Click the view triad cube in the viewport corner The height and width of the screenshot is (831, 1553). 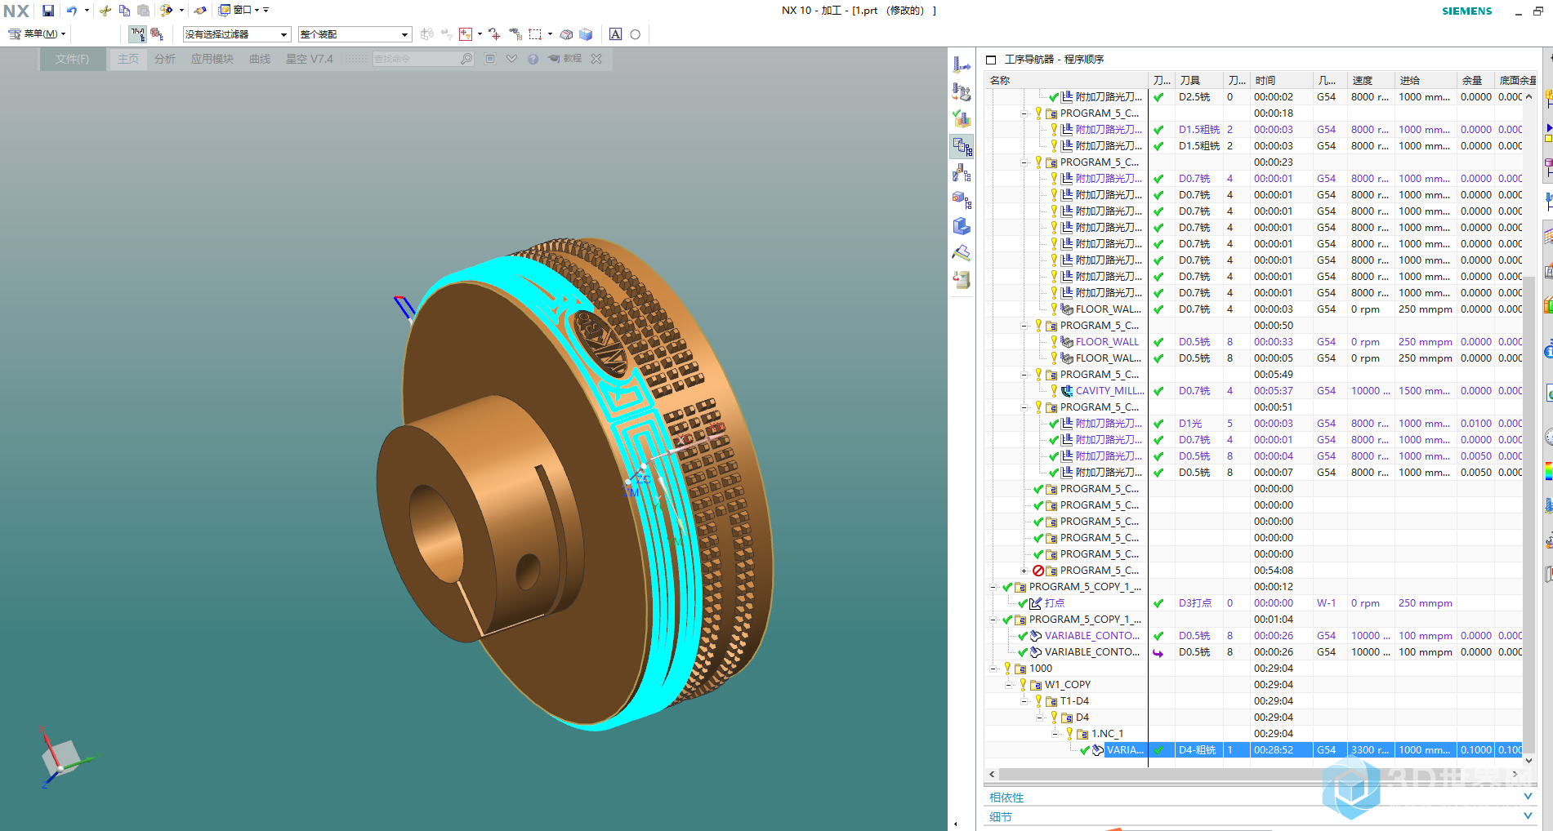pyautogui.click(x=63, y=758)
